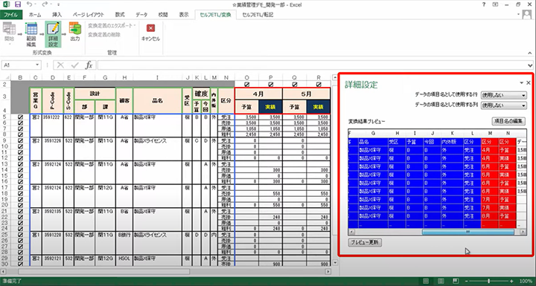The image size is (536, 286).
Task: Open the セルフETL/転記 ribbon tab
Action: [x=258, y=15]
